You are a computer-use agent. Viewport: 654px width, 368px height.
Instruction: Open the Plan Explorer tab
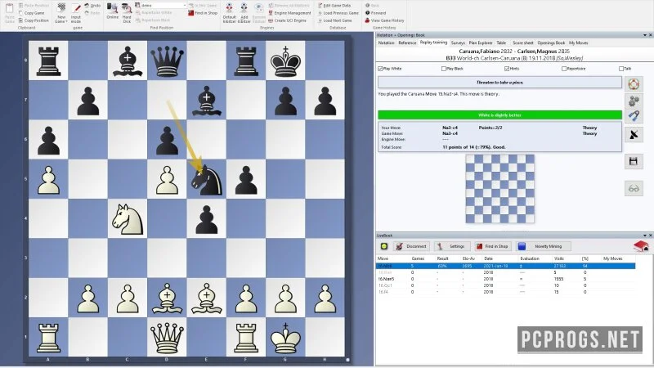(481, 43)
